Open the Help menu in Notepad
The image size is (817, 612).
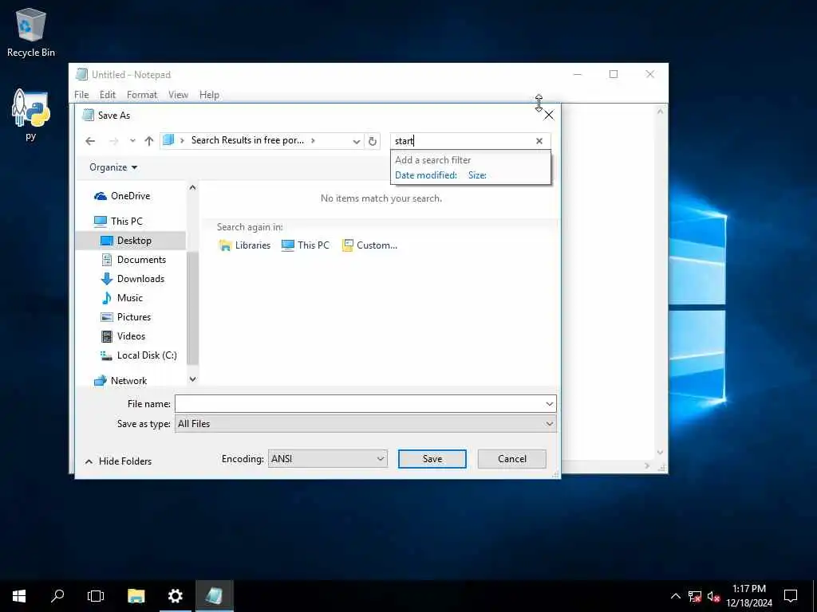(x=209, y=95)
